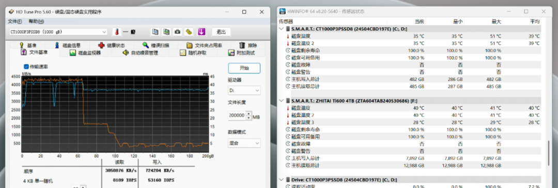Toggle the 传输速率 checkbox
The height and width of the screenshot is (188, 558).
click(x=26, y=66)
